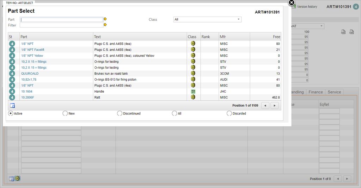This screenshot has height=188, width=361.
Task: Click the status 4 badge for QUUROALD
Action: pyautogui.click(x=12, y=74)
